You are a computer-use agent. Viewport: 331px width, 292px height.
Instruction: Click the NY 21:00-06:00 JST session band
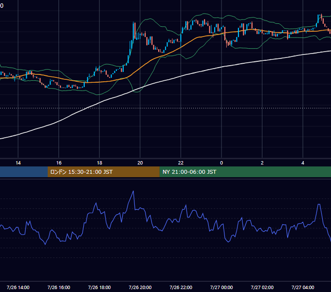click(x=245, y=172)
